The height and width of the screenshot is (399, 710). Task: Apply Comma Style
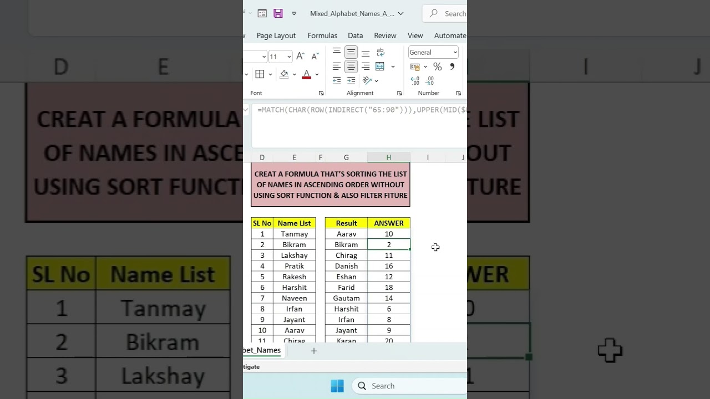(452, 66)
